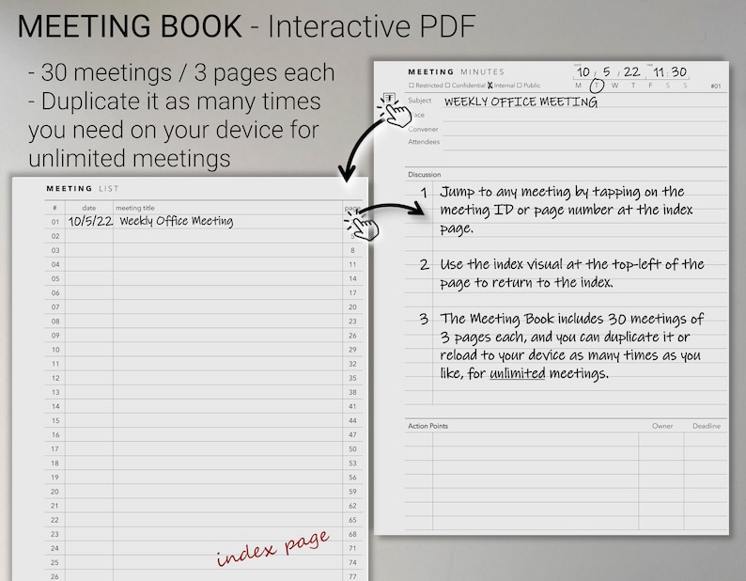Click the 10/5/22 date cell in list
The image size is (746, 581).
tap(90, 222)
